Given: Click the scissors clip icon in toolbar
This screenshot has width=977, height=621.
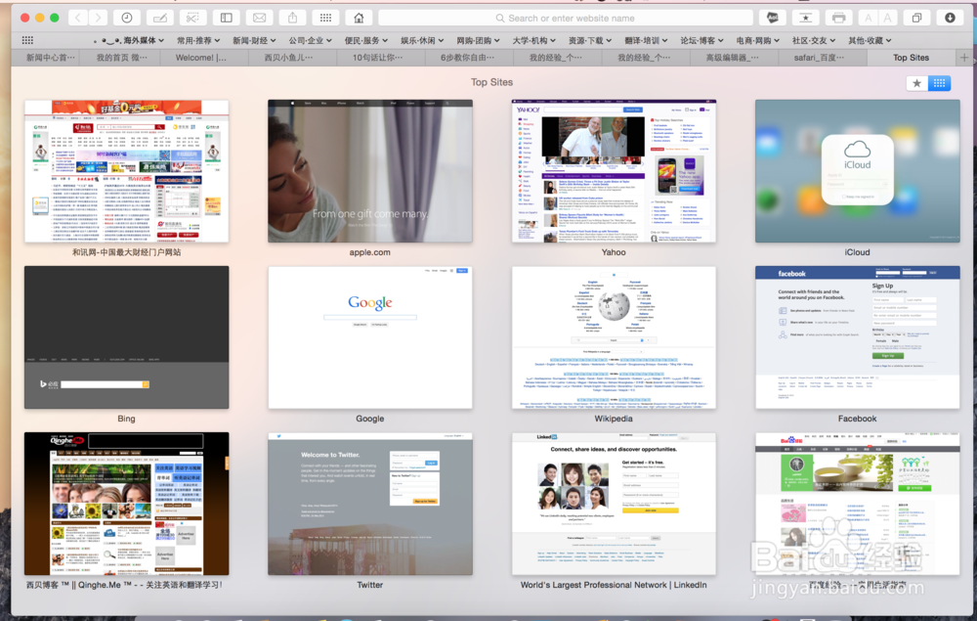Looking at the screenshot, I should 192,18.
